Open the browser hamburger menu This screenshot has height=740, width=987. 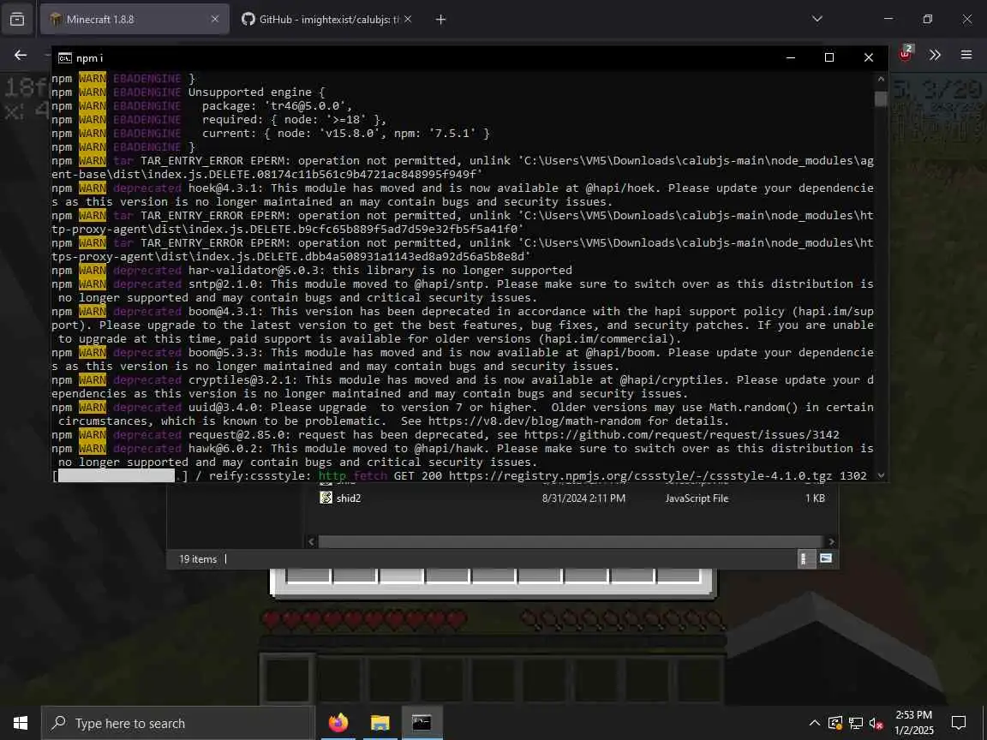(x=966, y=56)
